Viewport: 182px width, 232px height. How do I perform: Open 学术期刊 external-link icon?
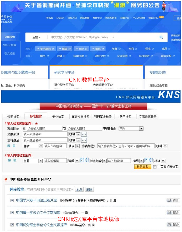[x=53, y=49]
